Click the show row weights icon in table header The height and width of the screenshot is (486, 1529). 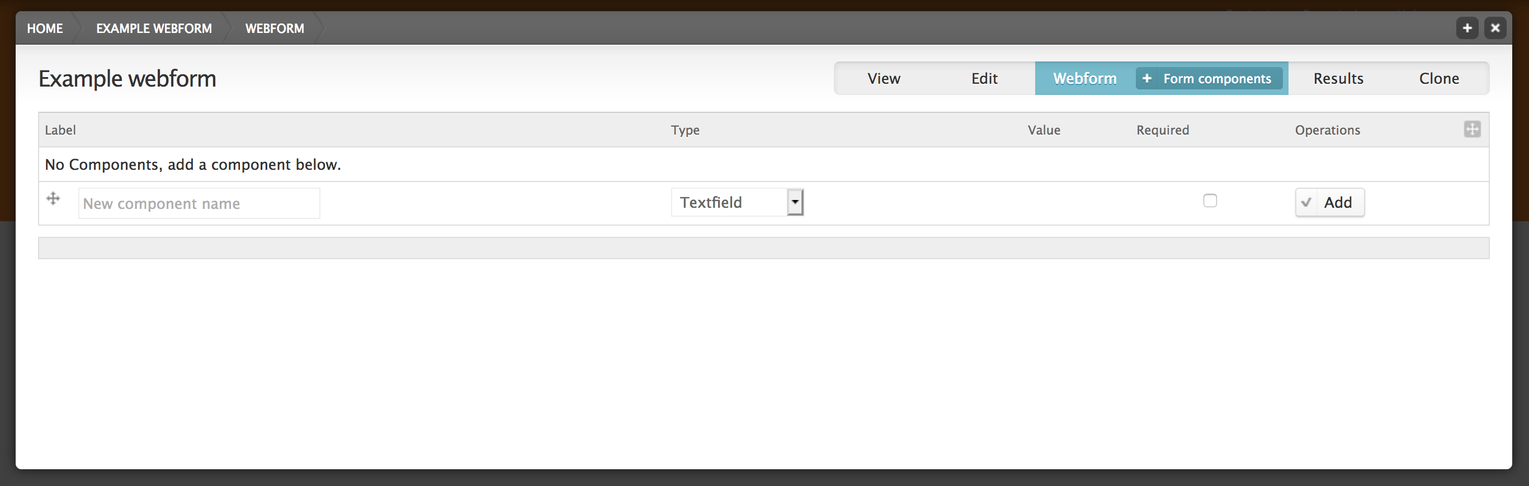(x=1472, y=129)
